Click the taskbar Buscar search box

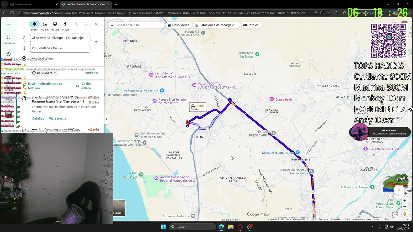pyautogui.click(x=192, y=227)
